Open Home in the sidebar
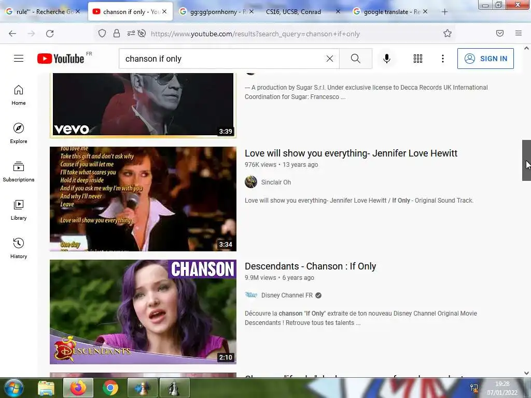This screenshot has height=398, width=531. coord(19,95)
